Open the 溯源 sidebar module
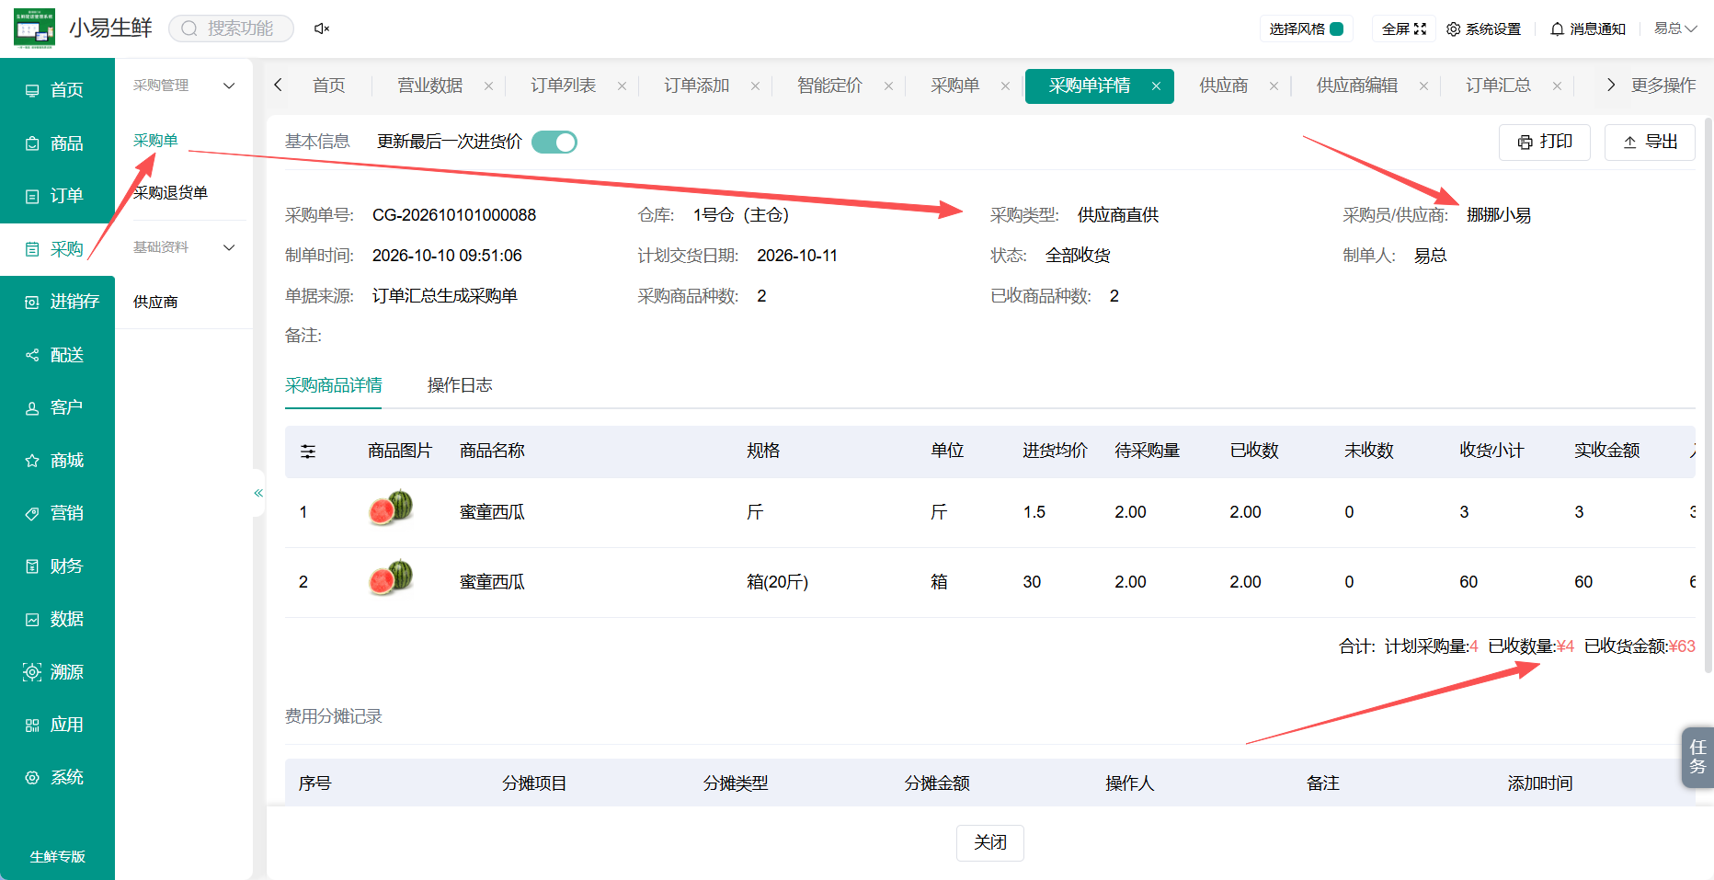This screenshot has height=880, width=1714. coord(57,672)
